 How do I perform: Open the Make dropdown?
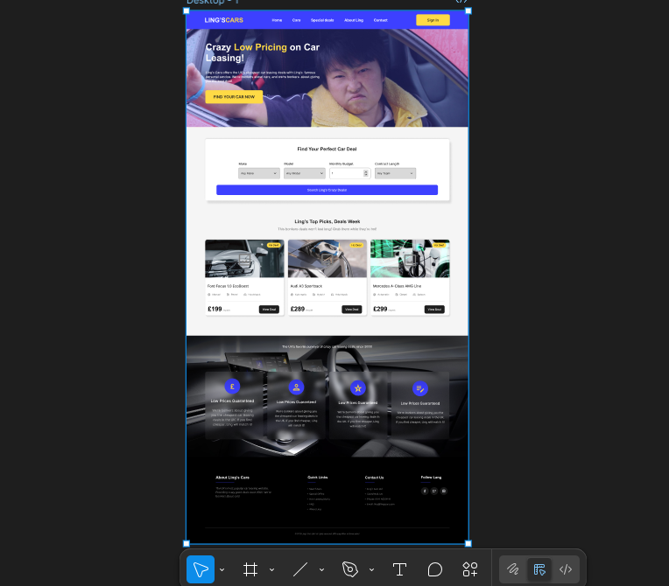coord(259,173)
